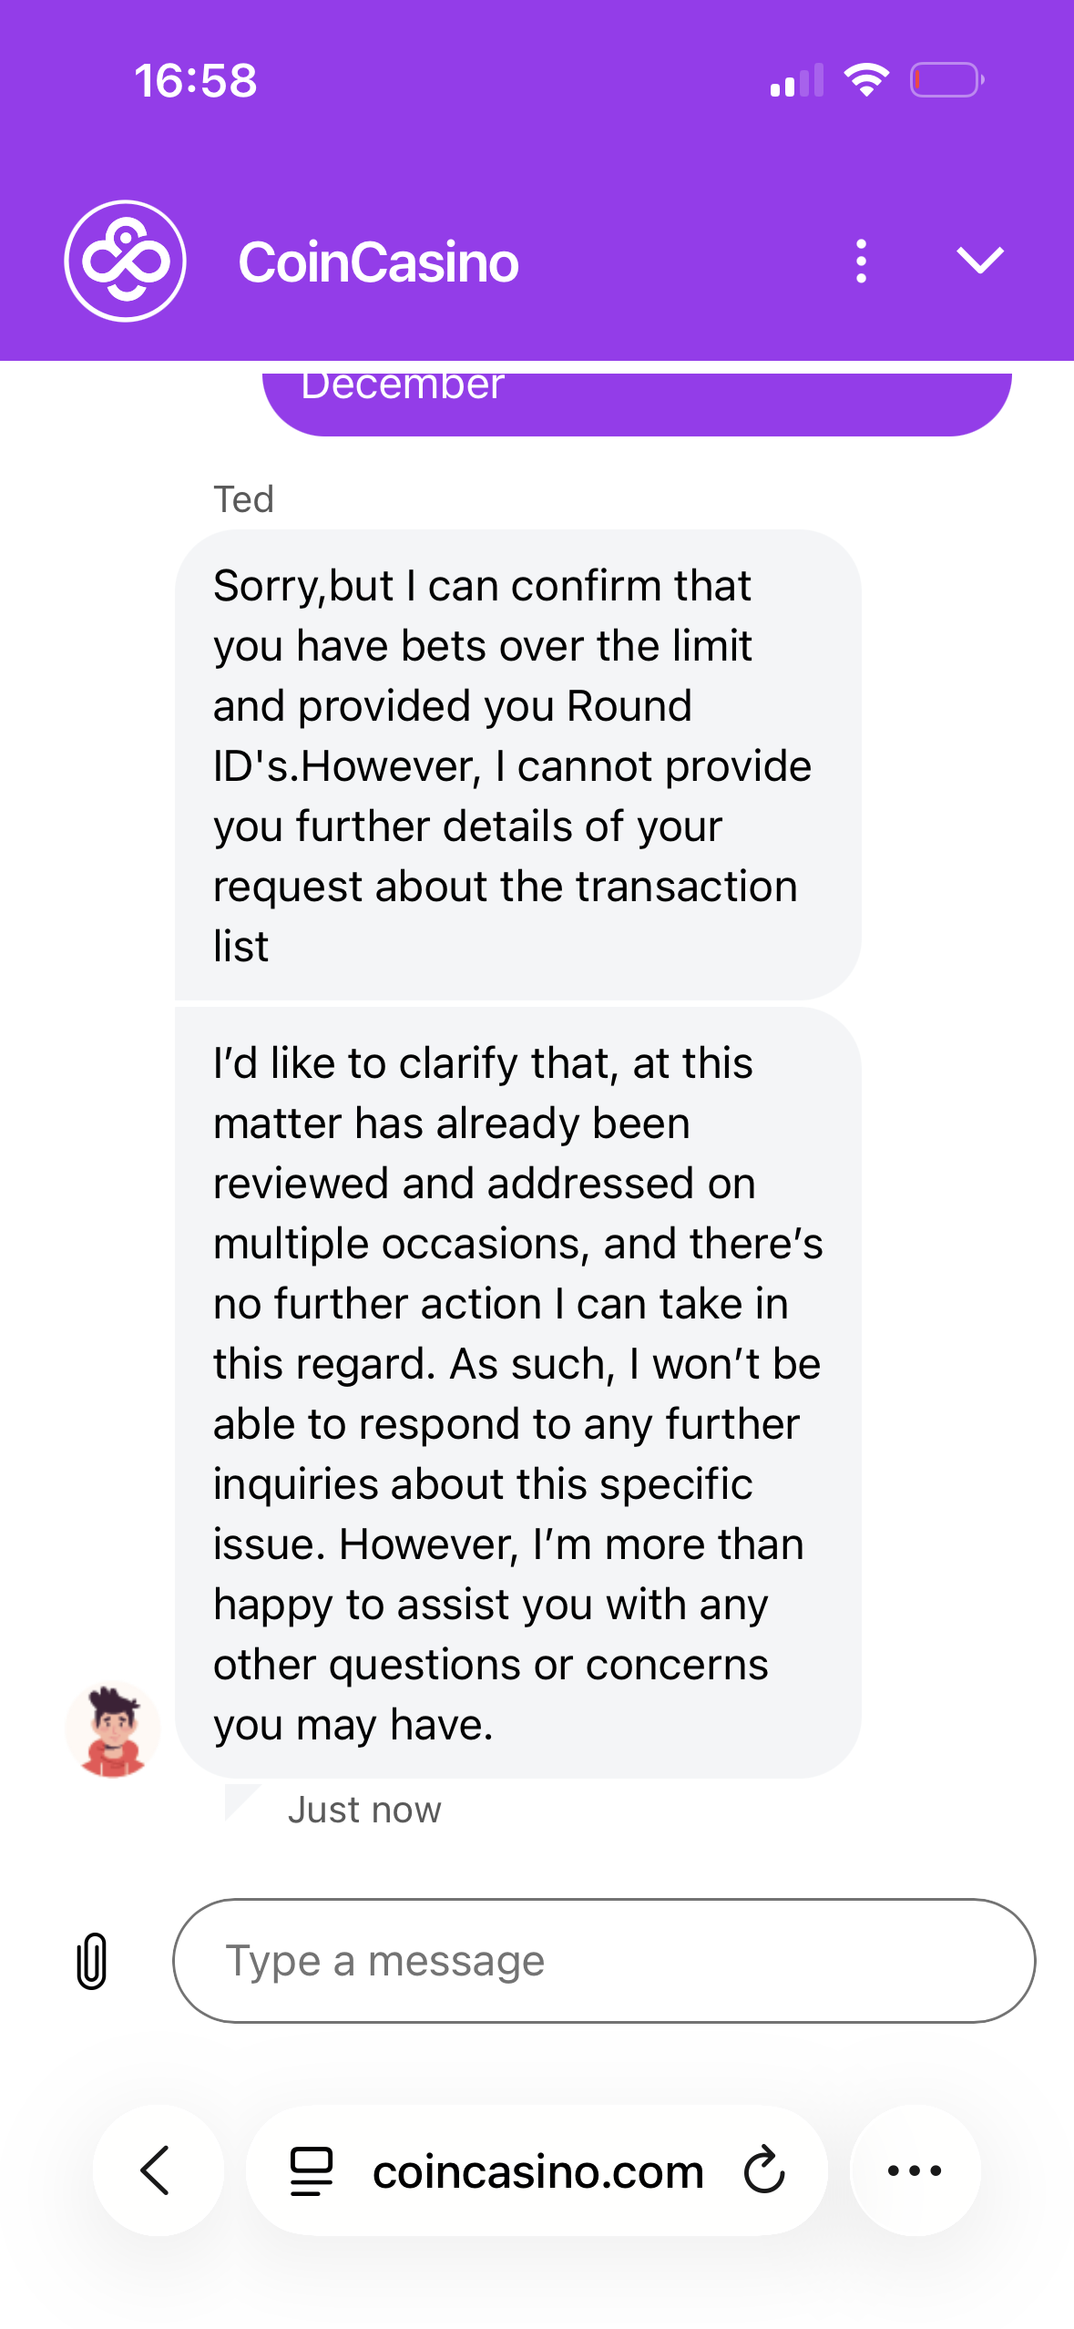Reload the coincasino.com page
This screenshot has height=2329, width=1074.
[763, 2170]
